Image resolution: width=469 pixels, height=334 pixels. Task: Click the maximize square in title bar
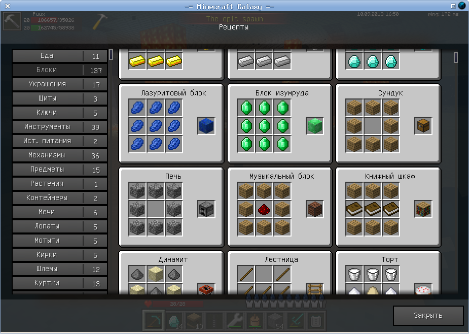[453, 6]
